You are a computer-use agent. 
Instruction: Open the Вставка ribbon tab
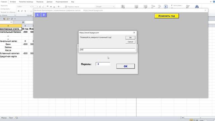[13, 2]
